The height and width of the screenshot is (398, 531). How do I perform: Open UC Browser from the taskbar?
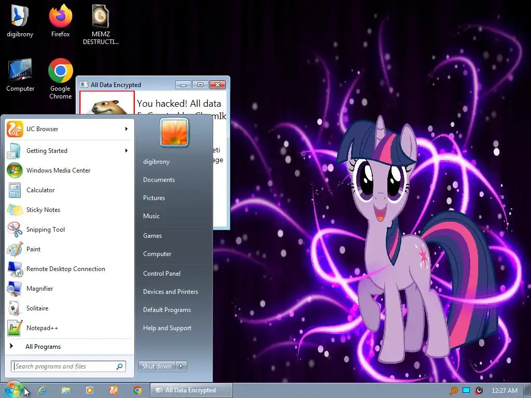114,390
